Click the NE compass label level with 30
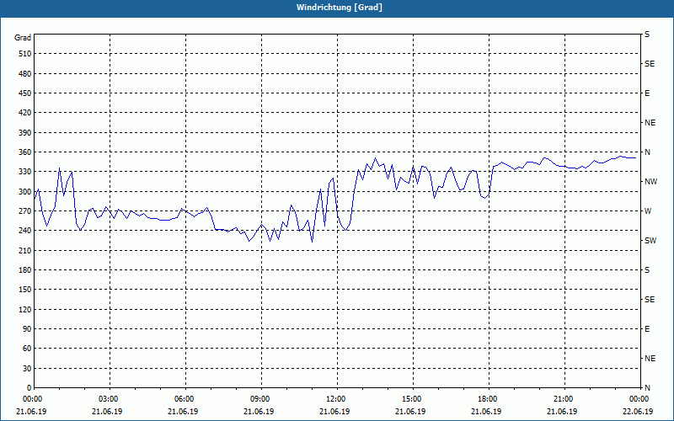 [650, 359]
